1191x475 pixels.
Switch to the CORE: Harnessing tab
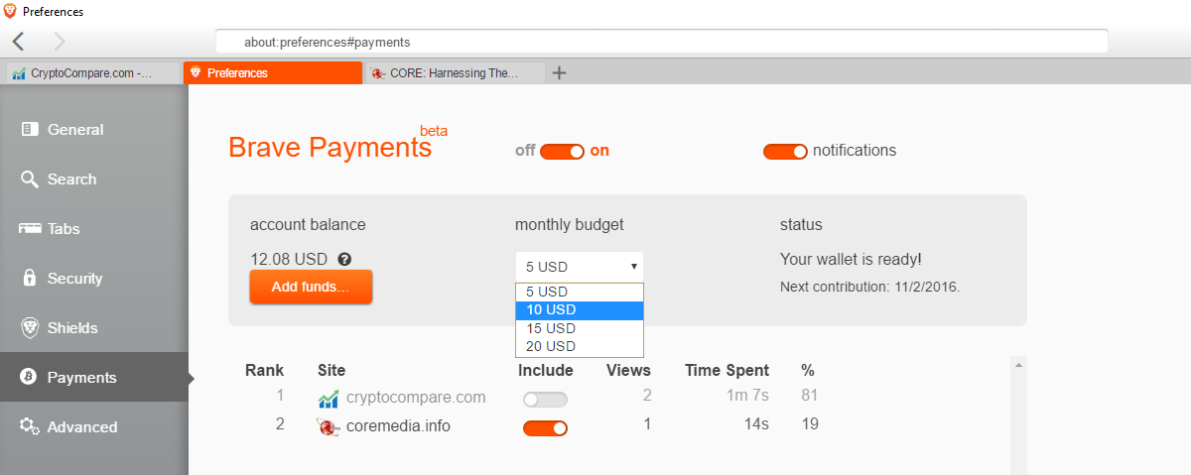coord(456,72)
